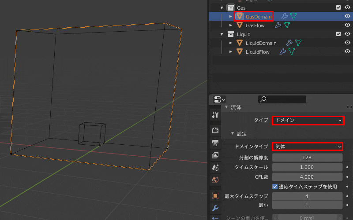Collapse the Gas collection tree arrow
Image resolution: width=353 pixels, height=220 pixels.
[x=222, y=8]
